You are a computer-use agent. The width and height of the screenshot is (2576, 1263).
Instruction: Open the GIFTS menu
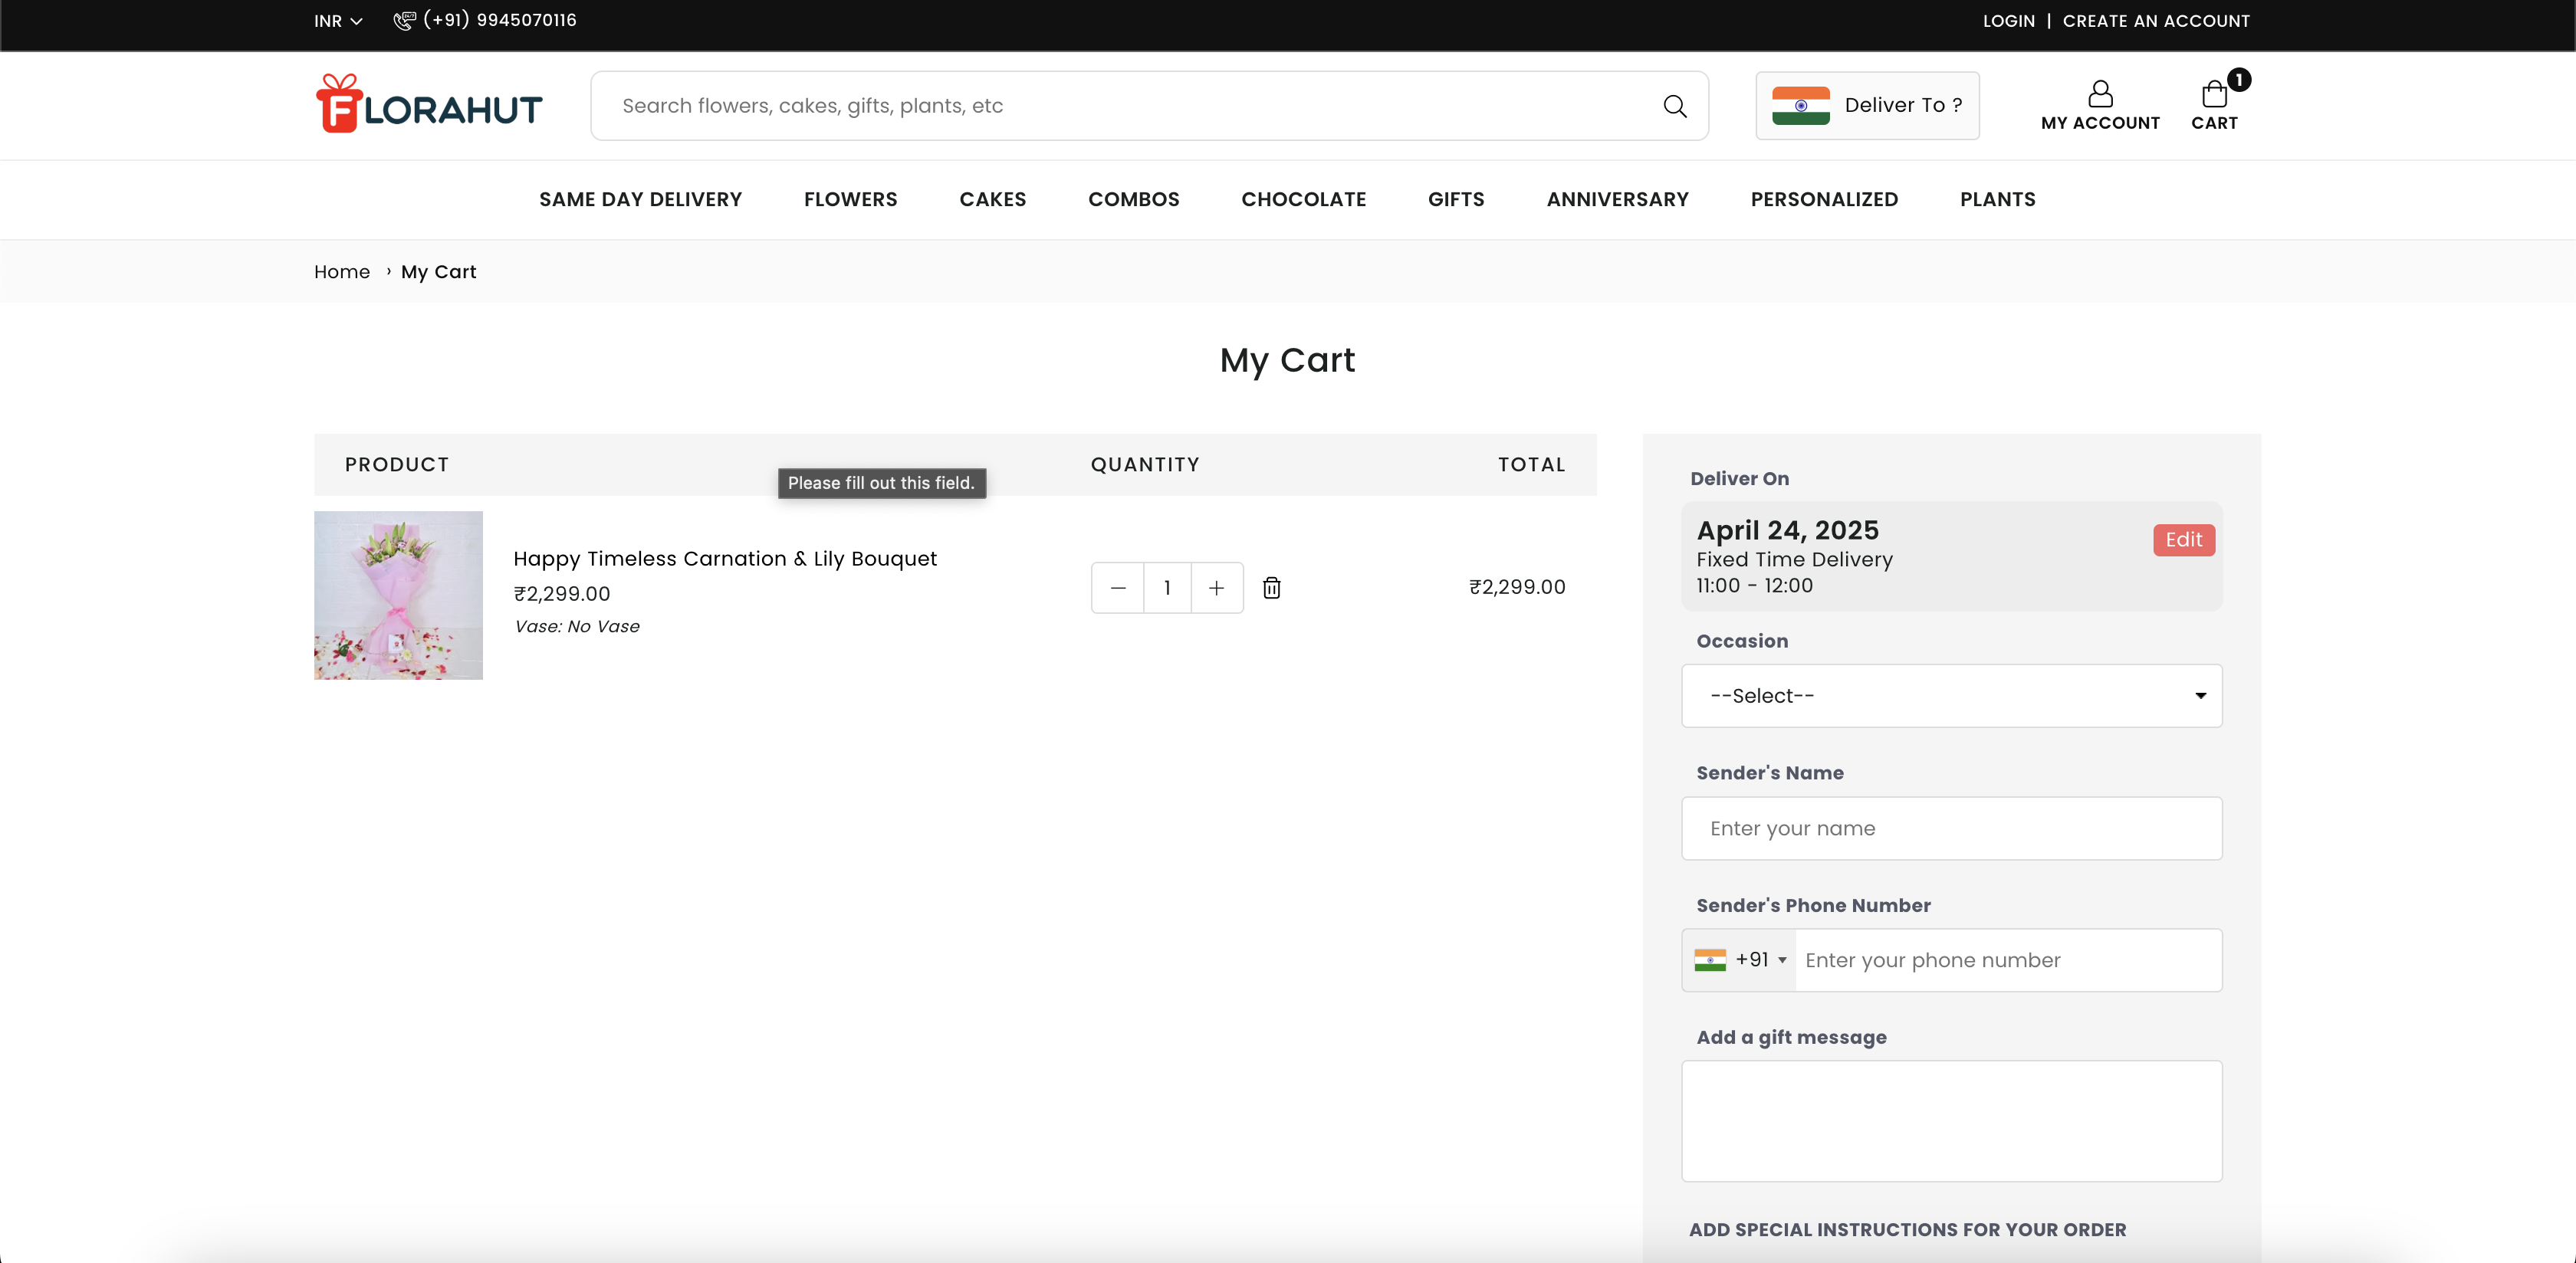[1456, 199]
